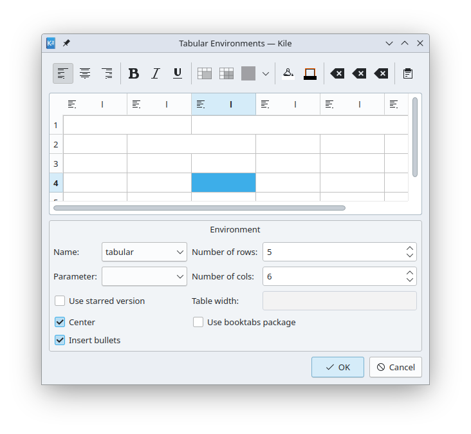Click the highlighted third column header
This screenshot has height=434, width=471.
point(223,104)
